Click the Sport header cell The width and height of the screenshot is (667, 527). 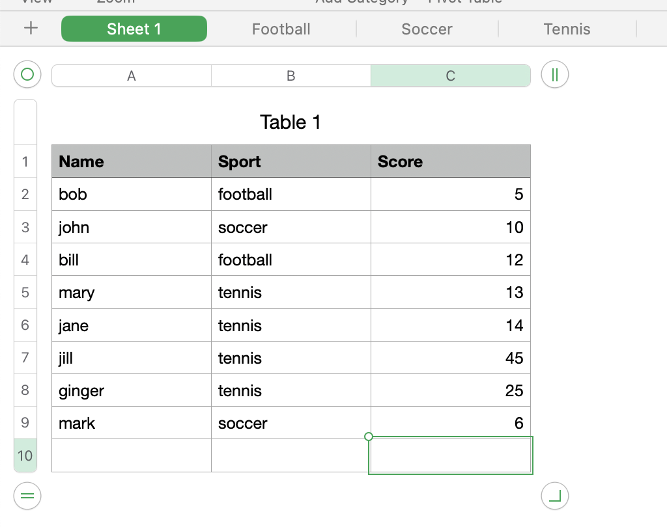coord(291,161)
